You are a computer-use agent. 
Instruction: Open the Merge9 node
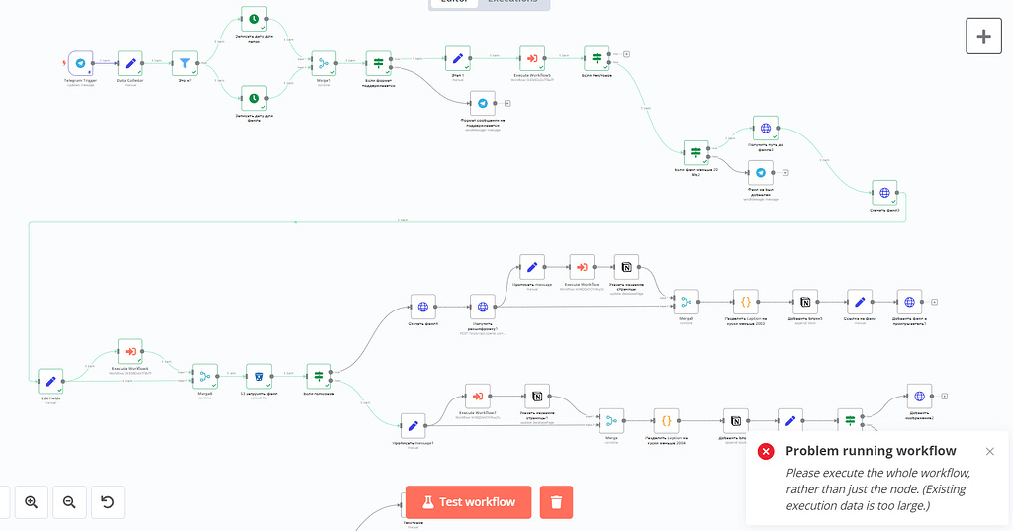click(x=687, y=302)
